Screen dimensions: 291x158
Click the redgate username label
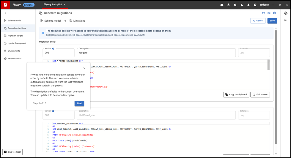point(264,5)
